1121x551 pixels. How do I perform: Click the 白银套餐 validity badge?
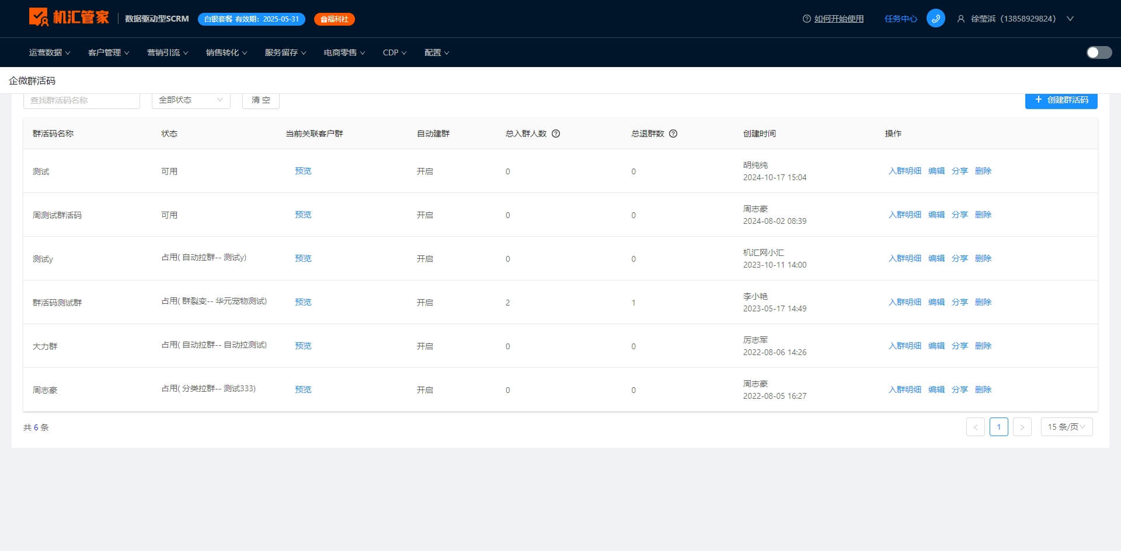[252, 19]
